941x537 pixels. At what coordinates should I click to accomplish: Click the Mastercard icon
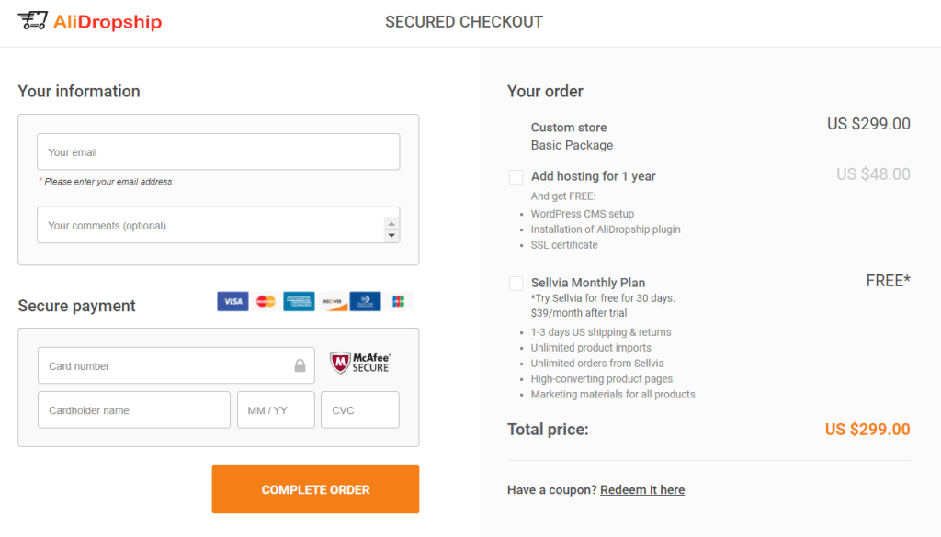[266, 301]
